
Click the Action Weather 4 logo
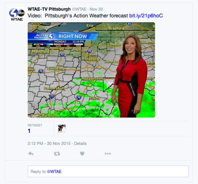pyautogui.click(x=44, y=36)
